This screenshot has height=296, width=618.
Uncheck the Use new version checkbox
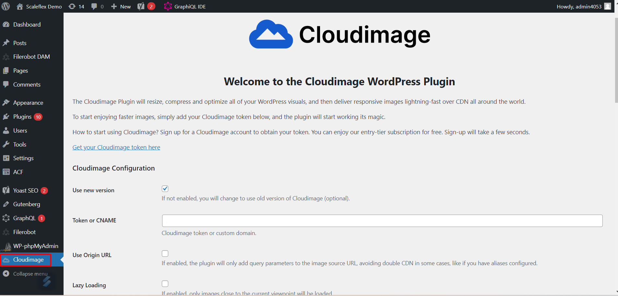(165, 189)
